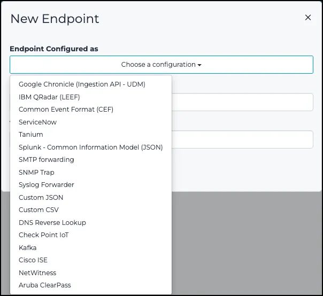Choose IBM QRadar (LEEF) option
This screenshot has width=323, height=296.
57,97
